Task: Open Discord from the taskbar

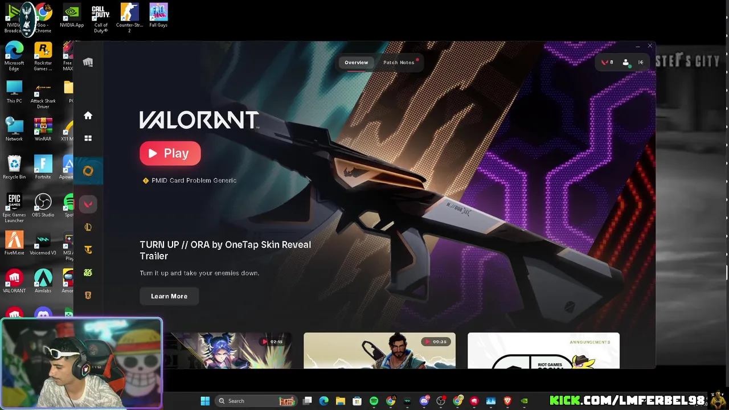Action: [424, 401]
